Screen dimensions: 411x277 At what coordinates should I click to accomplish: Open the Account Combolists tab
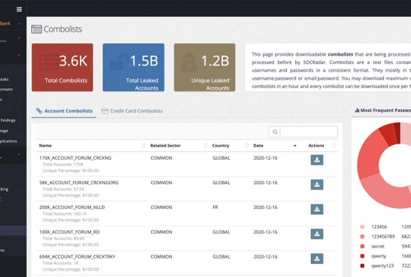[64, 111]
